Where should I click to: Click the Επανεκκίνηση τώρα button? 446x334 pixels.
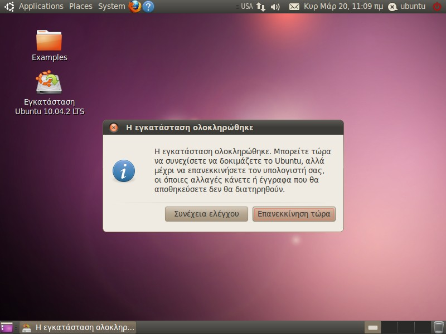tap(294, 214)
